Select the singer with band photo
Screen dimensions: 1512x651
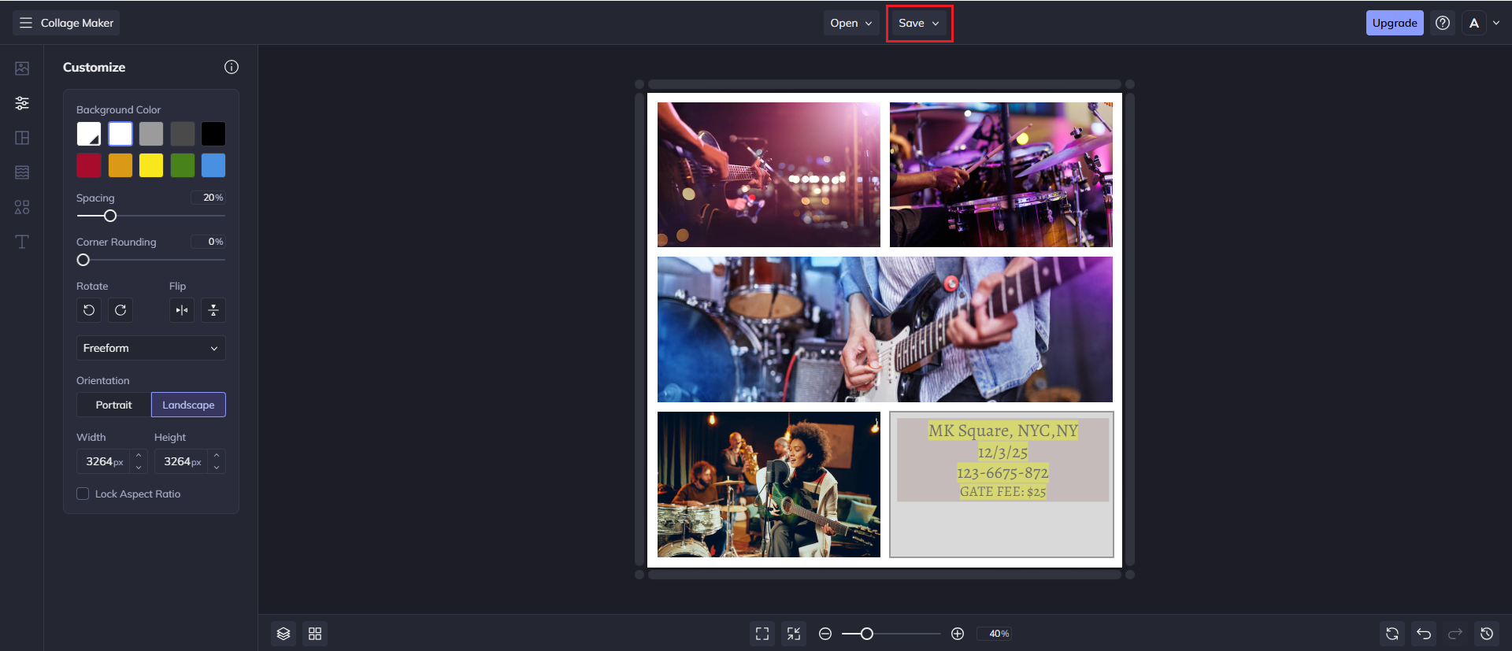pos(769,484)
